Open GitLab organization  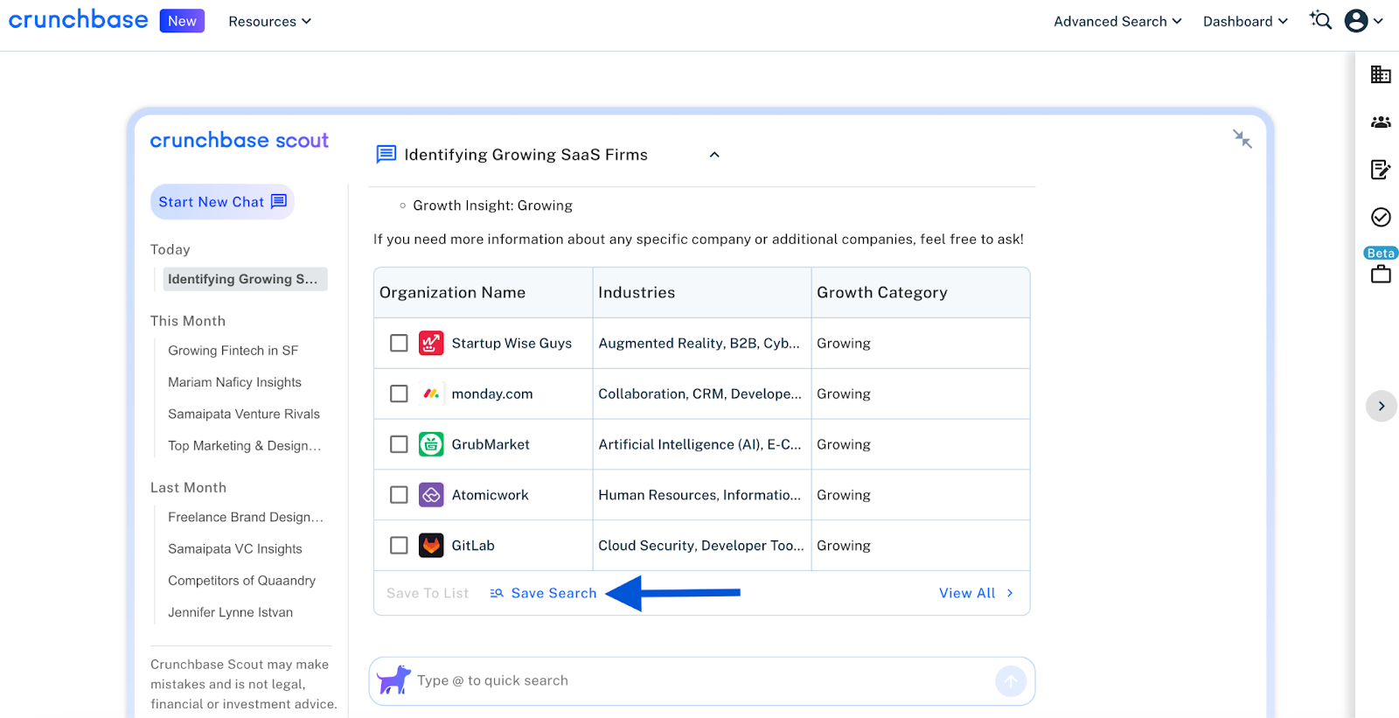click(473, 546)
